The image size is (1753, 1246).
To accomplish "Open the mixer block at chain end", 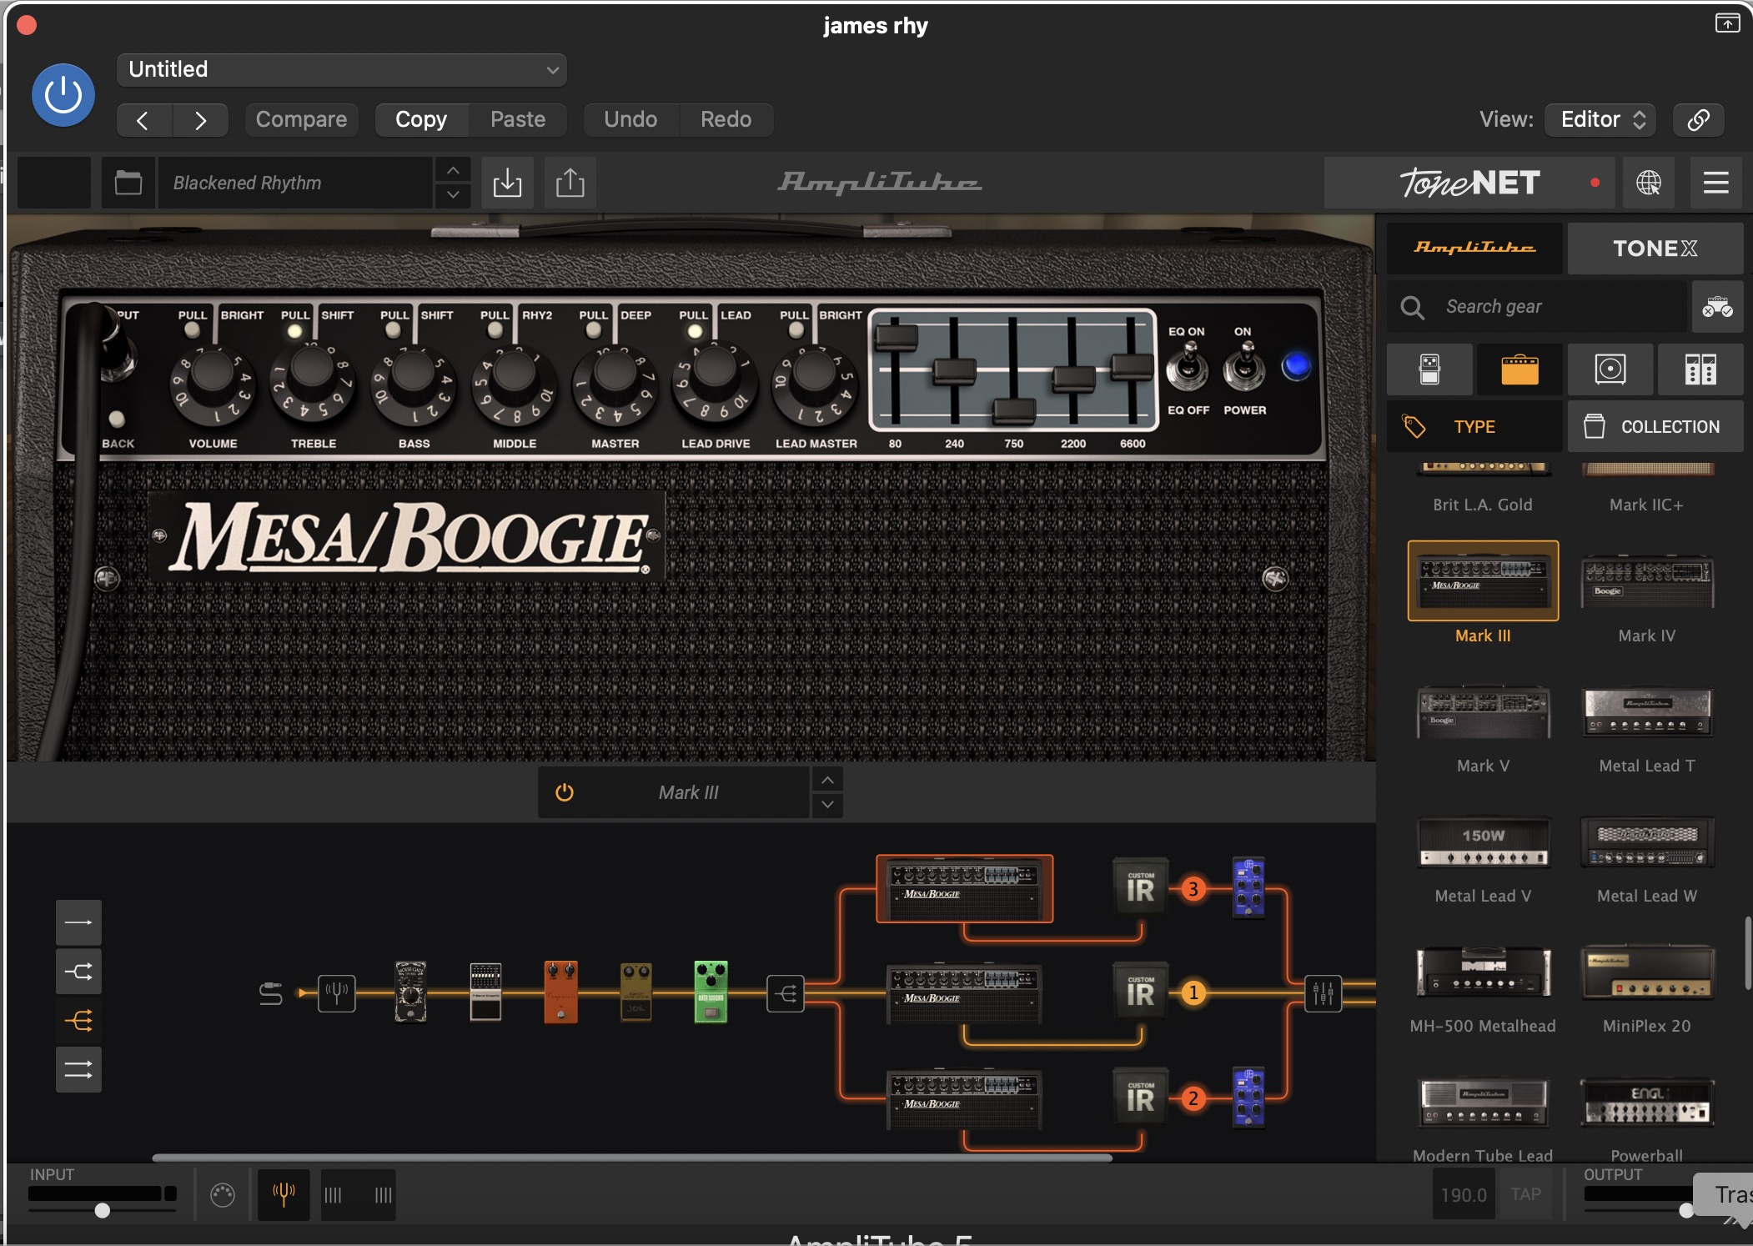I will pyautogui.click(x=1324, y=993).
